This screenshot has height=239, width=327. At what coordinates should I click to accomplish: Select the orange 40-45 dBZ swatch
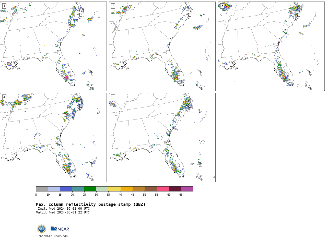tap(126, 189)
